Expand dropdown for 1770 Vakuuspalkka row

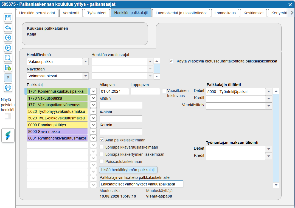coord(93,98)
